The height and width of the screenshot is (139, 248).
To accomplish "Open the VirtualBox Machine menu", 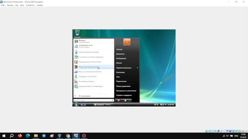I will click(10, 5).
